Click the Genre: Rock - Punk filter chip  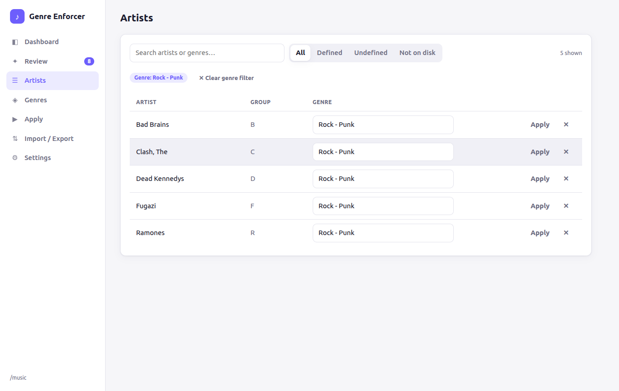coord(158,78)
